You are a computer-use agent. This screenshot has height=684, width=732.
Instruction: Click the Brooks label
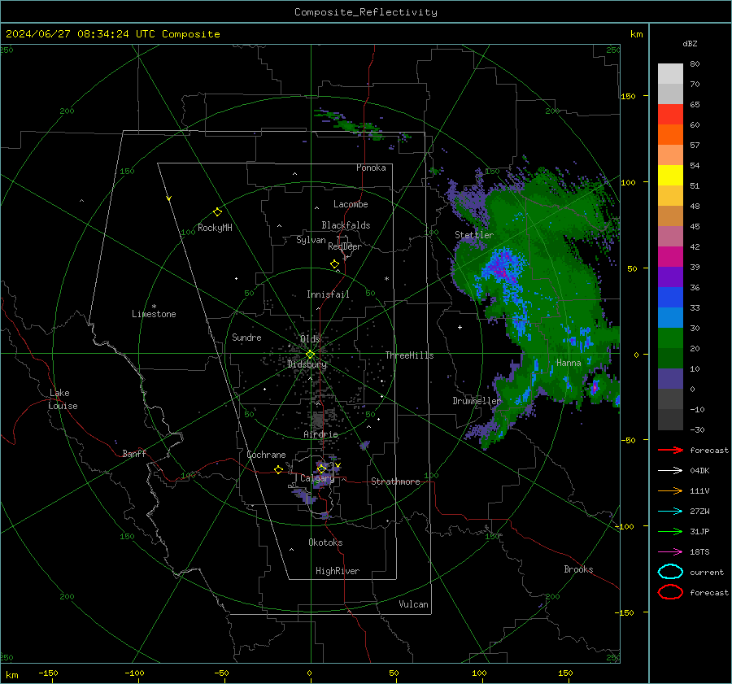pyautogui.click(x=578, y=569)
